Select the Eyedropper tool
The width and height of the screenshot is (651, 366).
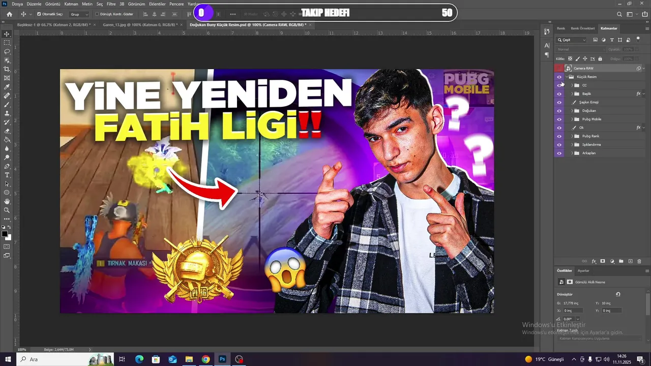pyautogui.click(x=7, y=87)
